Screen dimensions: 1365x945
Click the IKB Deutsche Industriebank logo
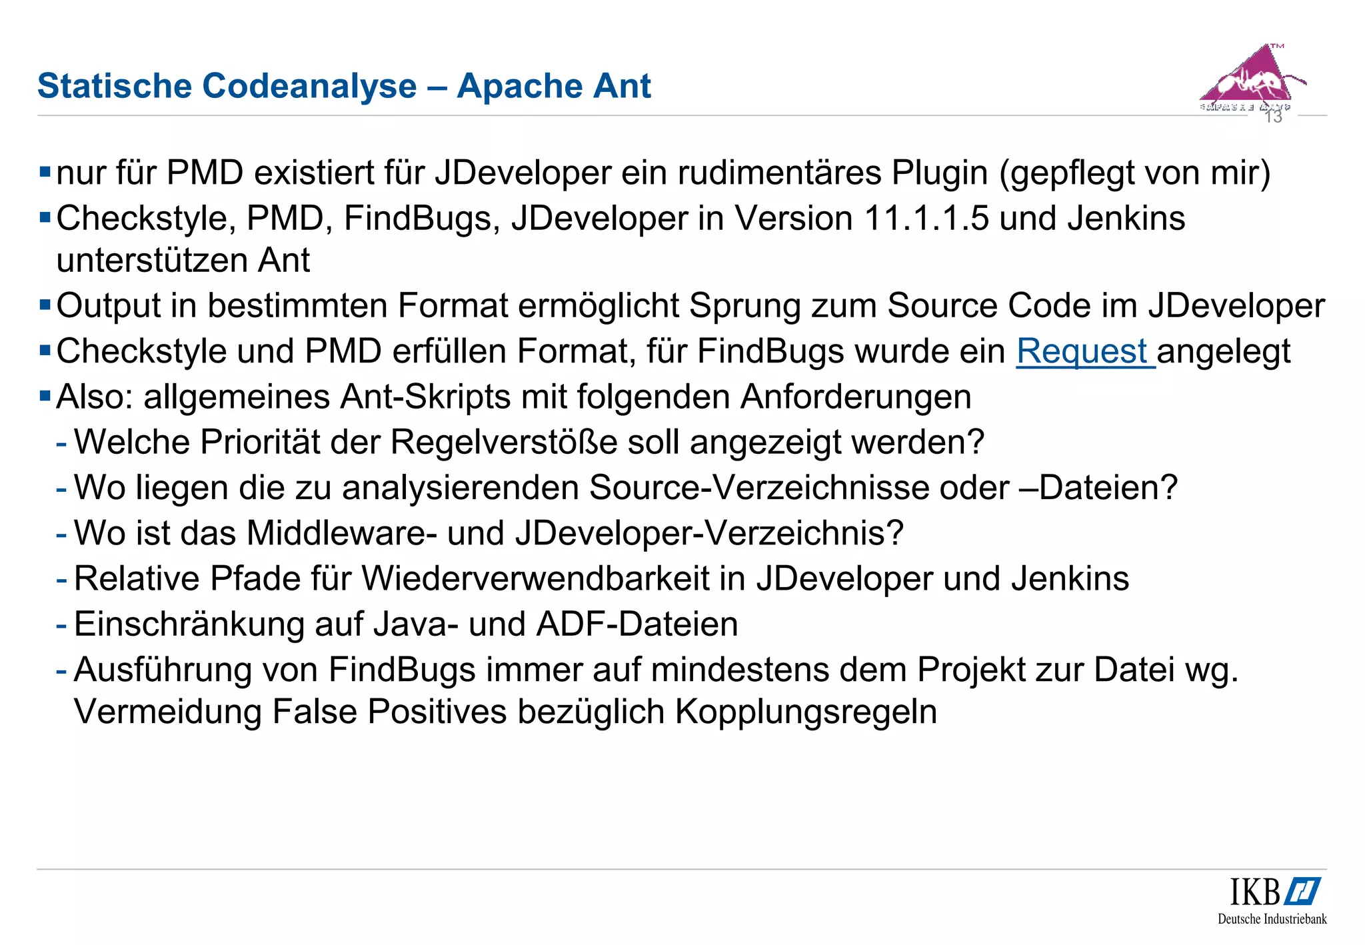tap(1272, 901)
